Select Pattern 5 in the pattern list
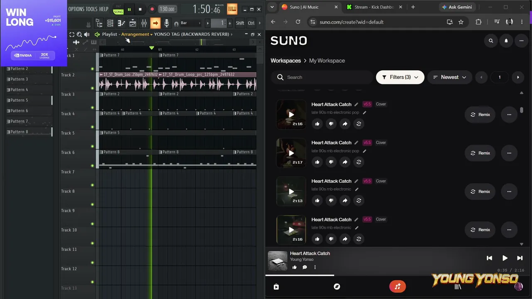532x299 pixels. coord(29,100)
